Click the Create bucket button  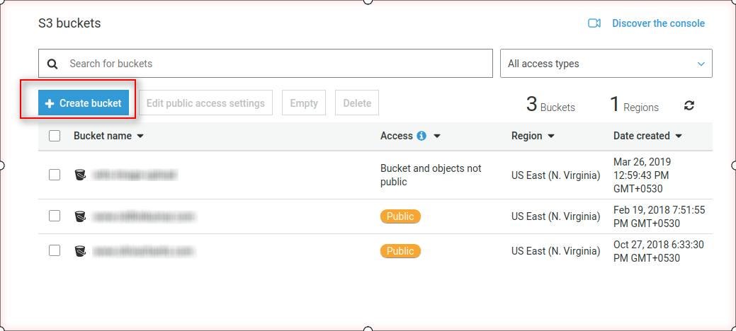pyautogui.click(x=84, y=103)
